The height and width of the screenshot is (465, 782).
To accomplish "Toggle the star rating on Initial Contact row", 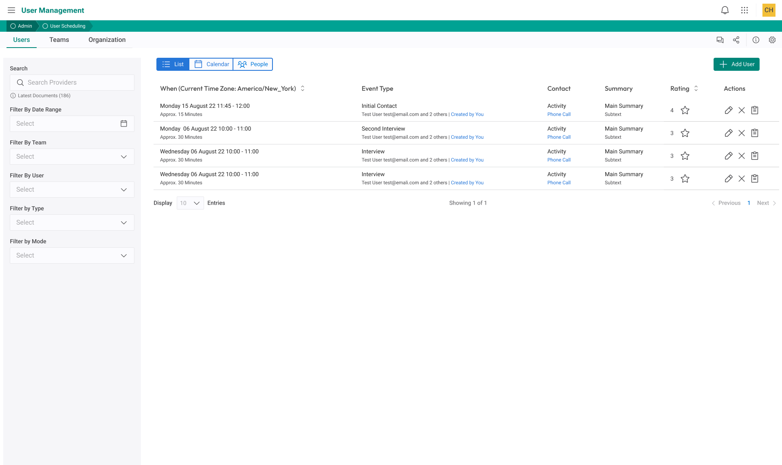I will click(x=685, y=110).
